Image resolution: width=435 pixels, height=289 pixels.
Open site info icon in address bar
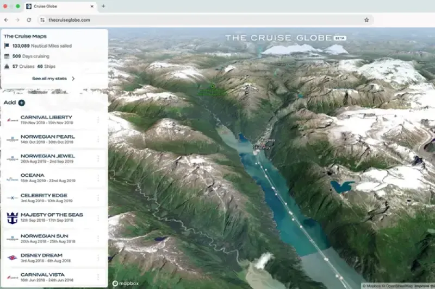(42, 20)
